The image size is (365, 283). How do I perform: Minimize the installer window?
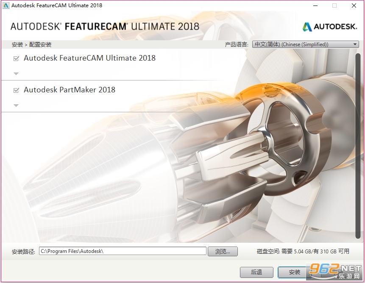(x=315, y=6)
